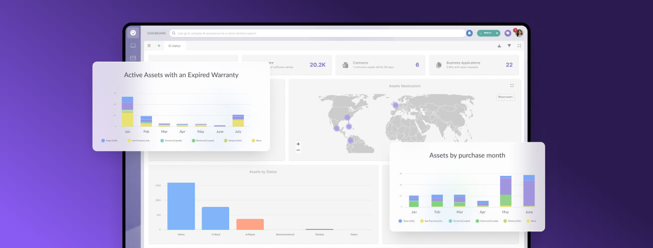Click the laptop assets icon in sidebar
The width and height of the screenshot is (653, 248).
(133, 46)
